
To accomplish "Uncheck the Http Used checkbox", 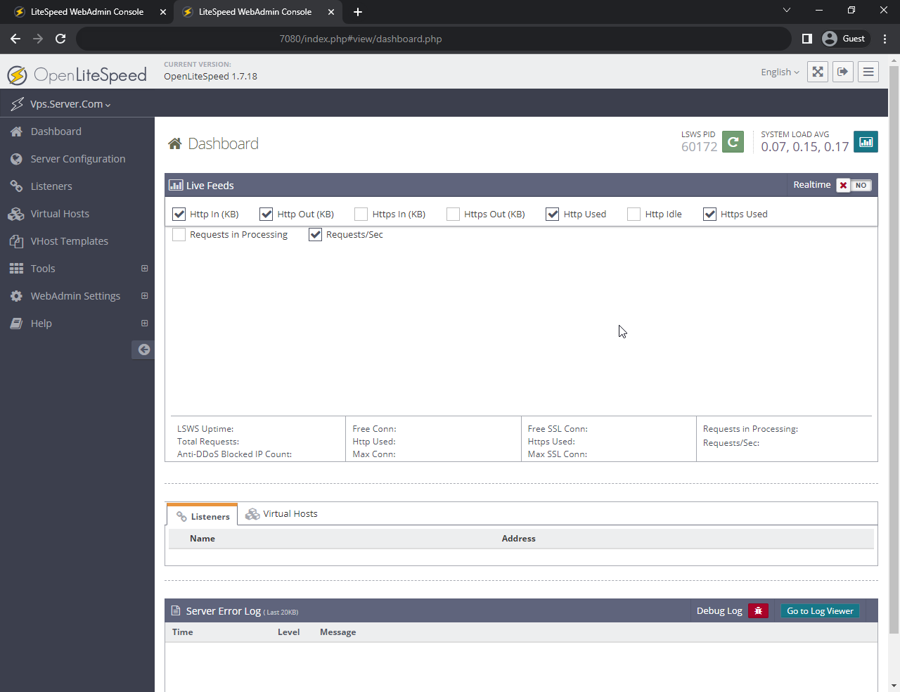I will click(x=552, y=214).
